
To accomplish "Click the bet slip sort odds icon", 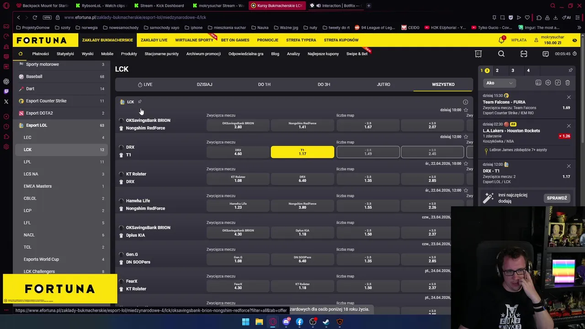I will tap(538, 83).
